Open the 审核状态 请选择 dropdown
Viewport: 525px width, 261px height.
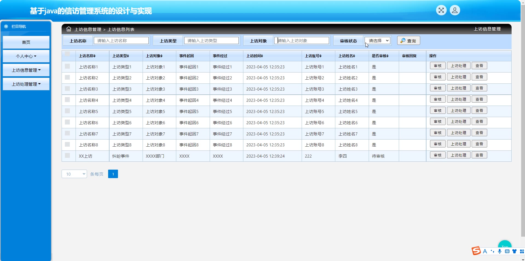pyautogui.click(x=377, y=40)
